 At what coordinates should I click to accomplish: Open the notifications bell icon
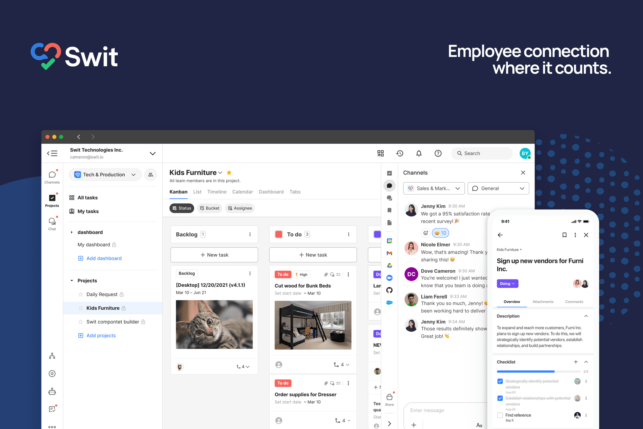coord(419,153)
